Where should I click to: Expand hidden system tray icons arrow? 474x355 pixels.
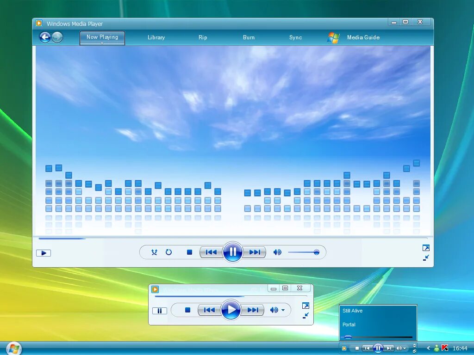pos(428,348)
